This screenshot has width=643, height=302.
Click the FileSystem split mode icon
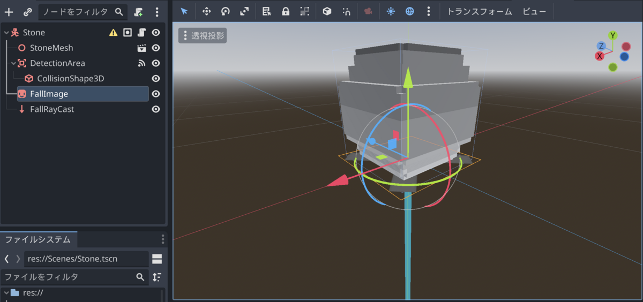coord(157,259)
